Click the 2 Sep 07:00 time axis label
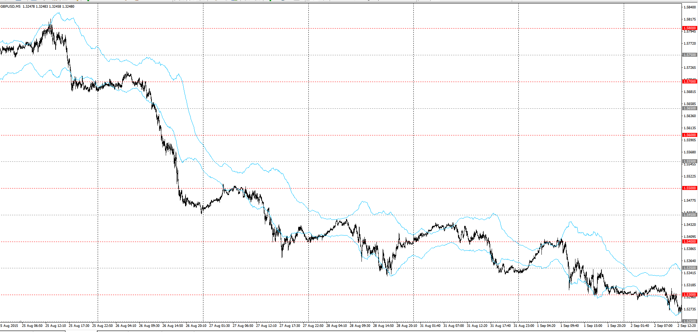Image resolution: width=698 pixels, height=332 pixels. click(x=663, y=326)
